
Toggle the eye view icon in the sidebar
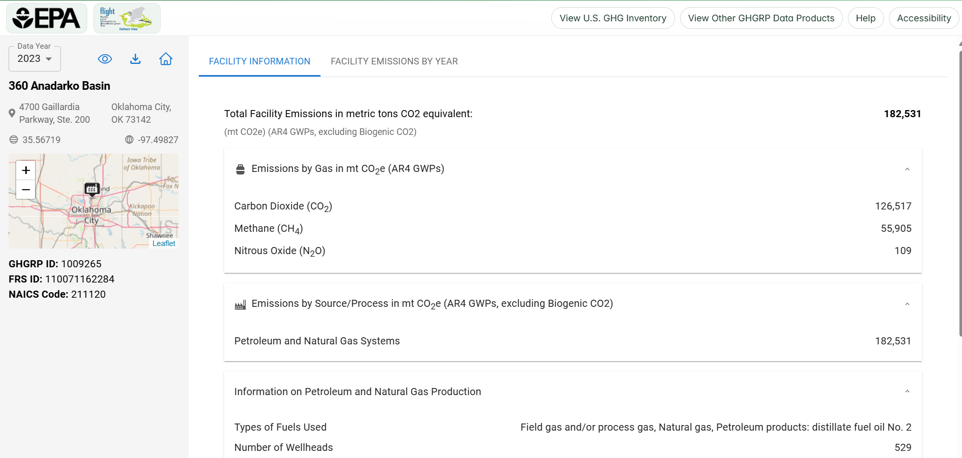(x=104, y=59)
